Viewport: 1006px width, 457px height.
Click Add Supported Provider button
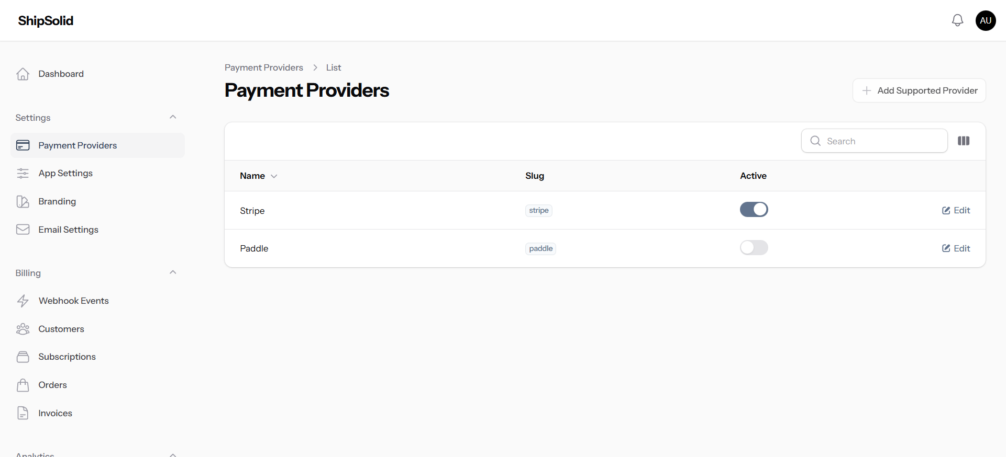pyautogui.click(x=919, y=90)
